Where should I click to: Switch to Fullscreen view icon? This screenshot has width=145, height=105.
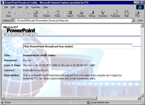point(115,12)
